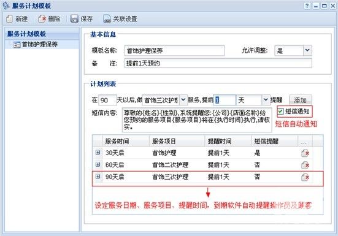Click the 90天后 cell

tap(115, 177)
